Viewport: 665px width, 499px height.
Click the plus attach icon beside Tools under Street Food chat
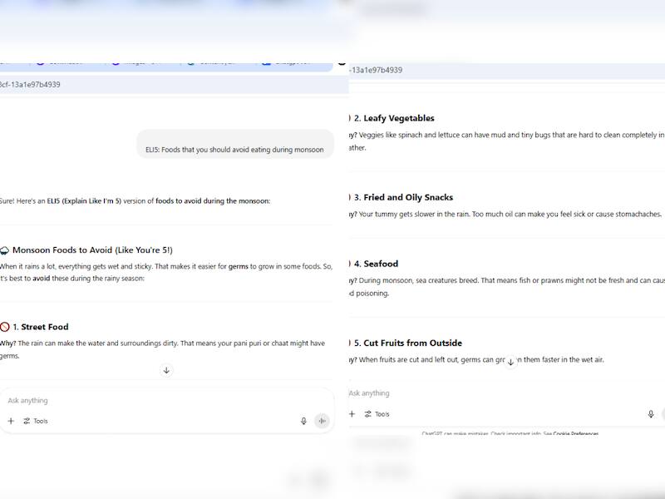tap(11, 421)
